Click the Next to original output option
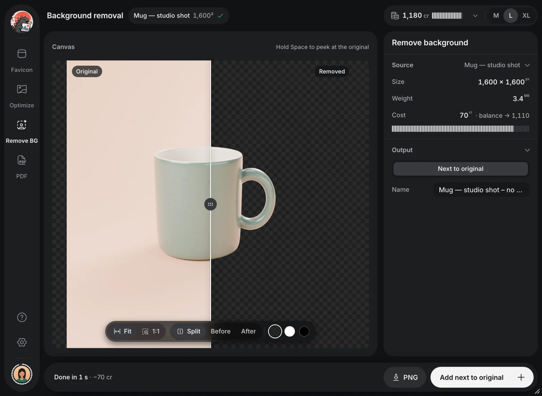 [x=460, y=169]
